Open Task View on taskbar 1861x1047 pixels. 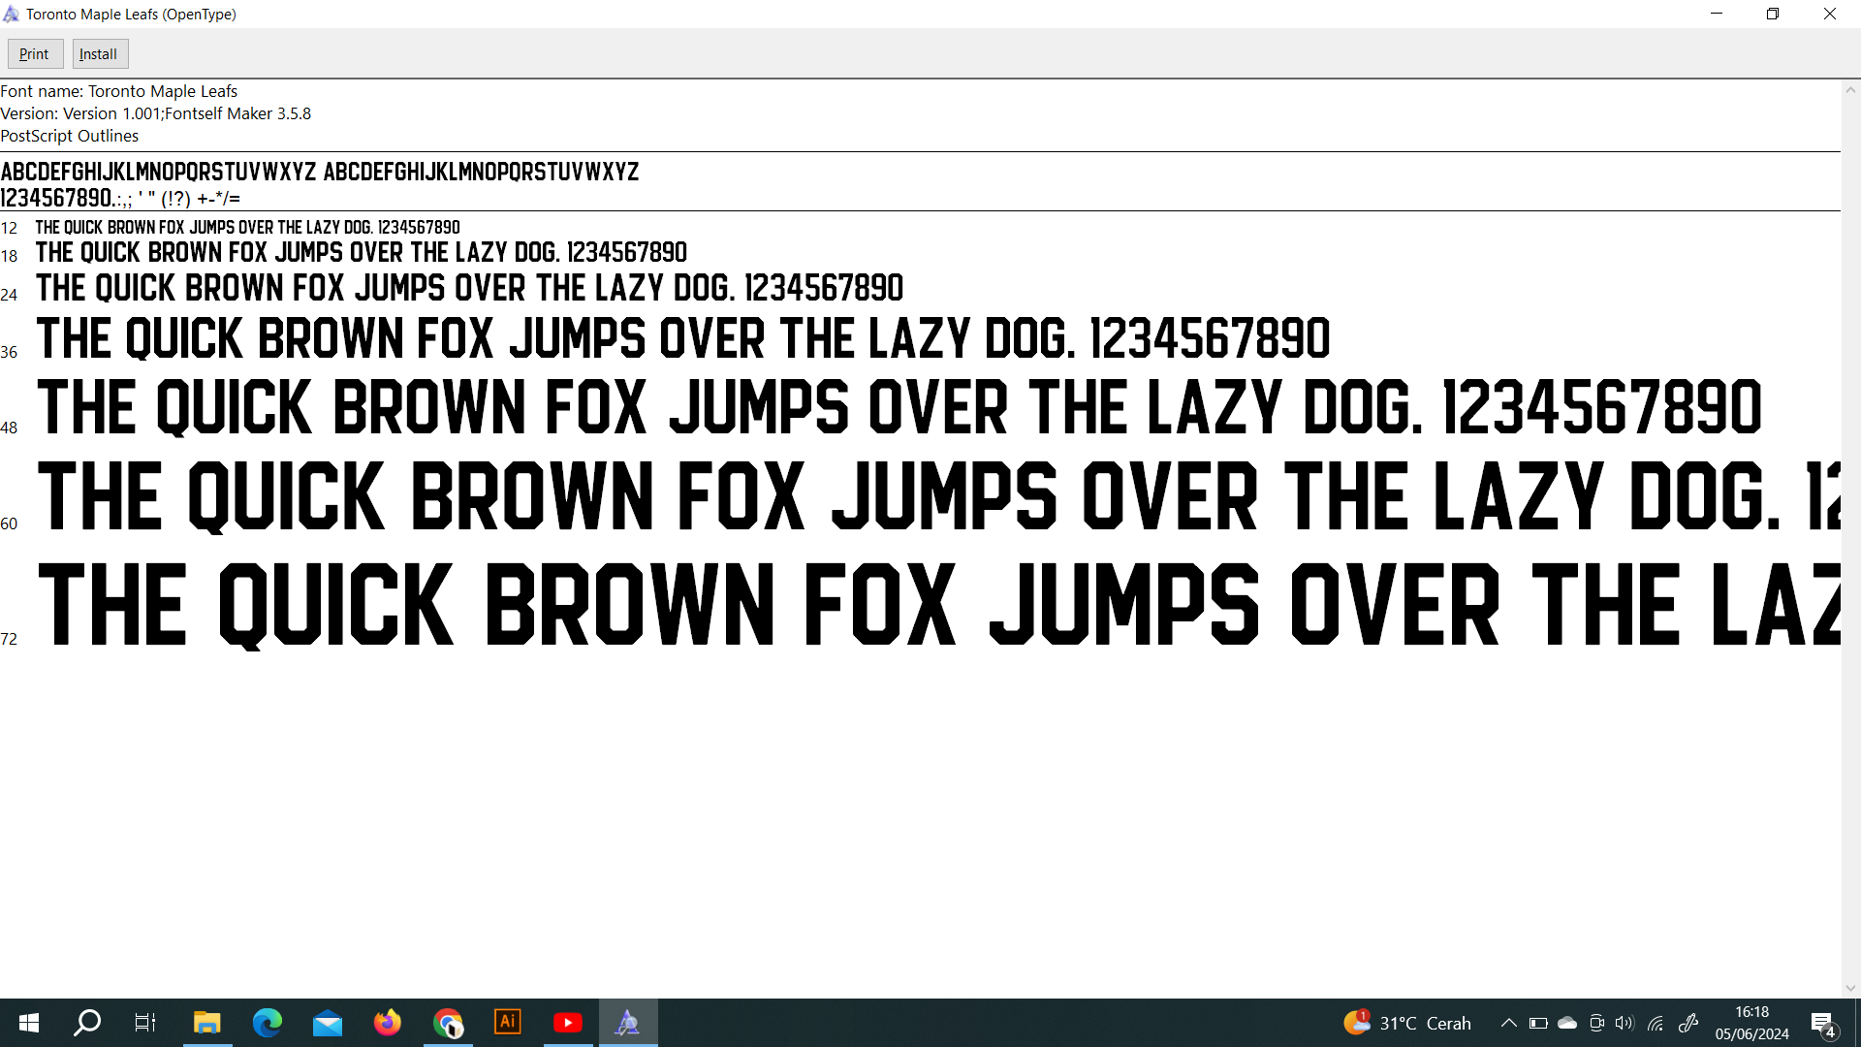coord(145,1023)
